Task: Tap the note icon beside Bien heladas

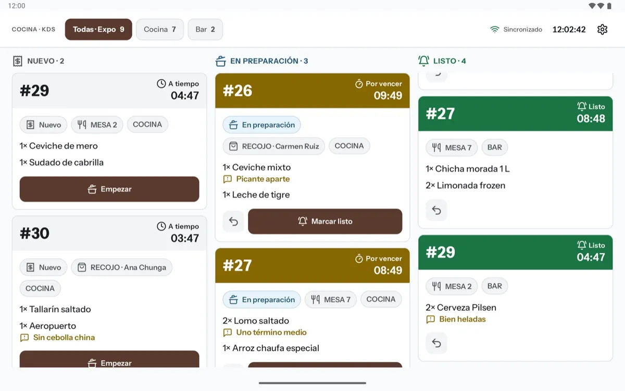Action: tap(431, 320)
